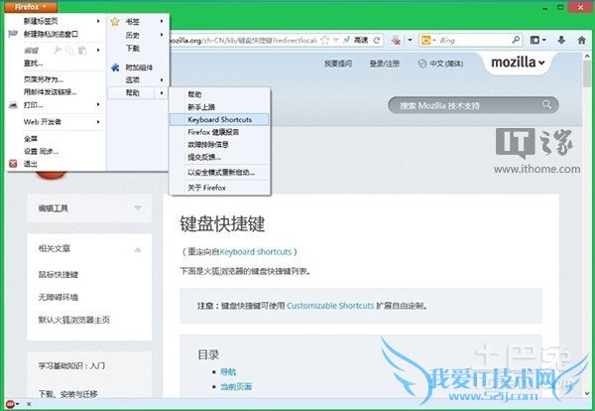
Task: Click the 当前页面 table of contents link
Action: (x=236, y=386)
